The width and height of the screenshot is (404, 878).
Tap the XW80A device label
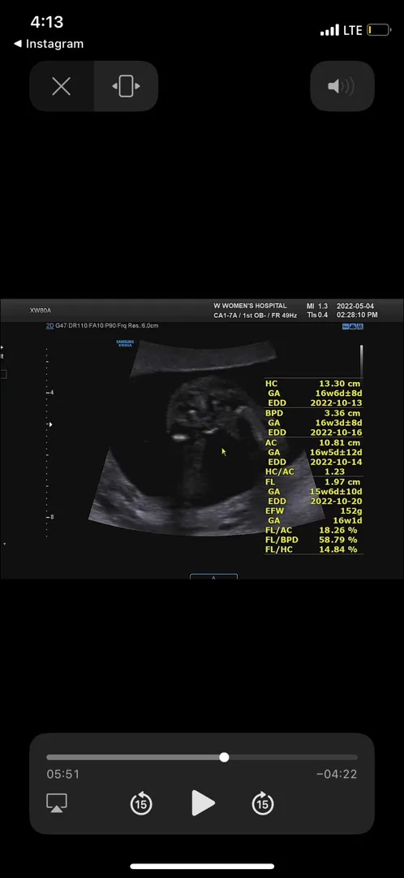(41, 311)
